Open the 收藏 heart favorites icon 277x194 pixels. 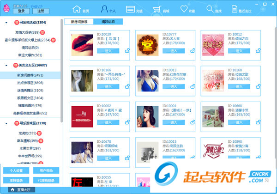click(184, 9)
